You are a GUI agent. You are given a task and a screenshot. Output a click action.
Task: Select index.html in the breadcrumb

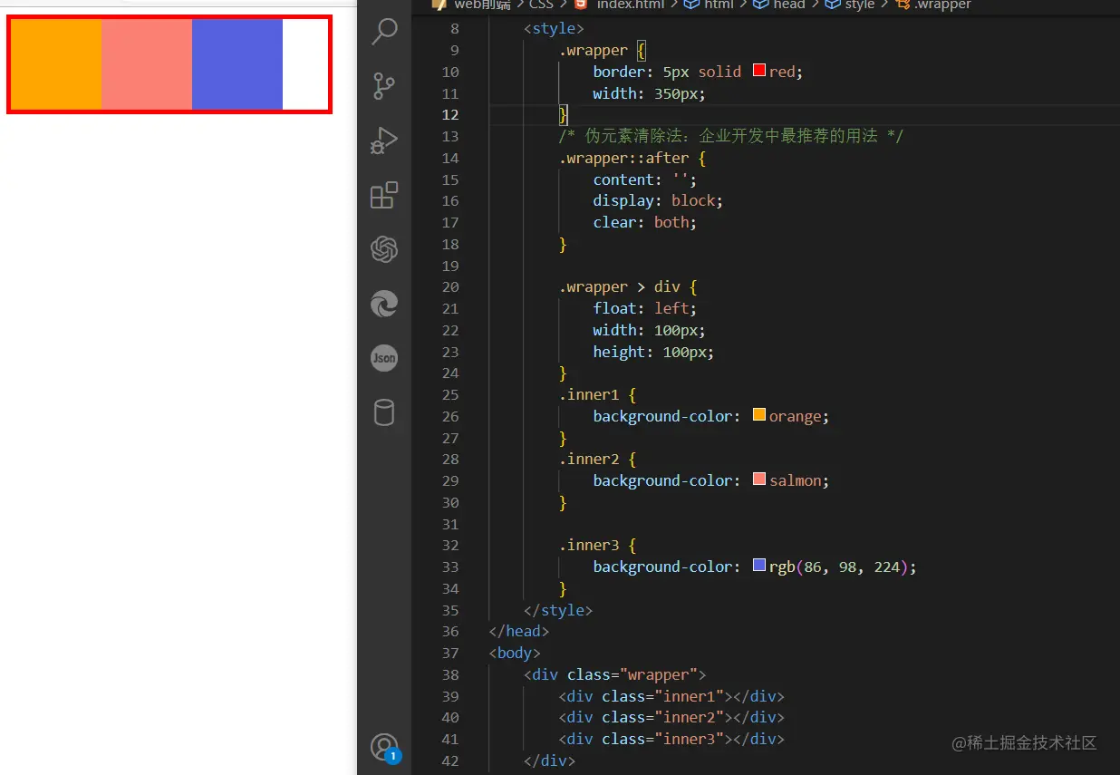point(630,5)
